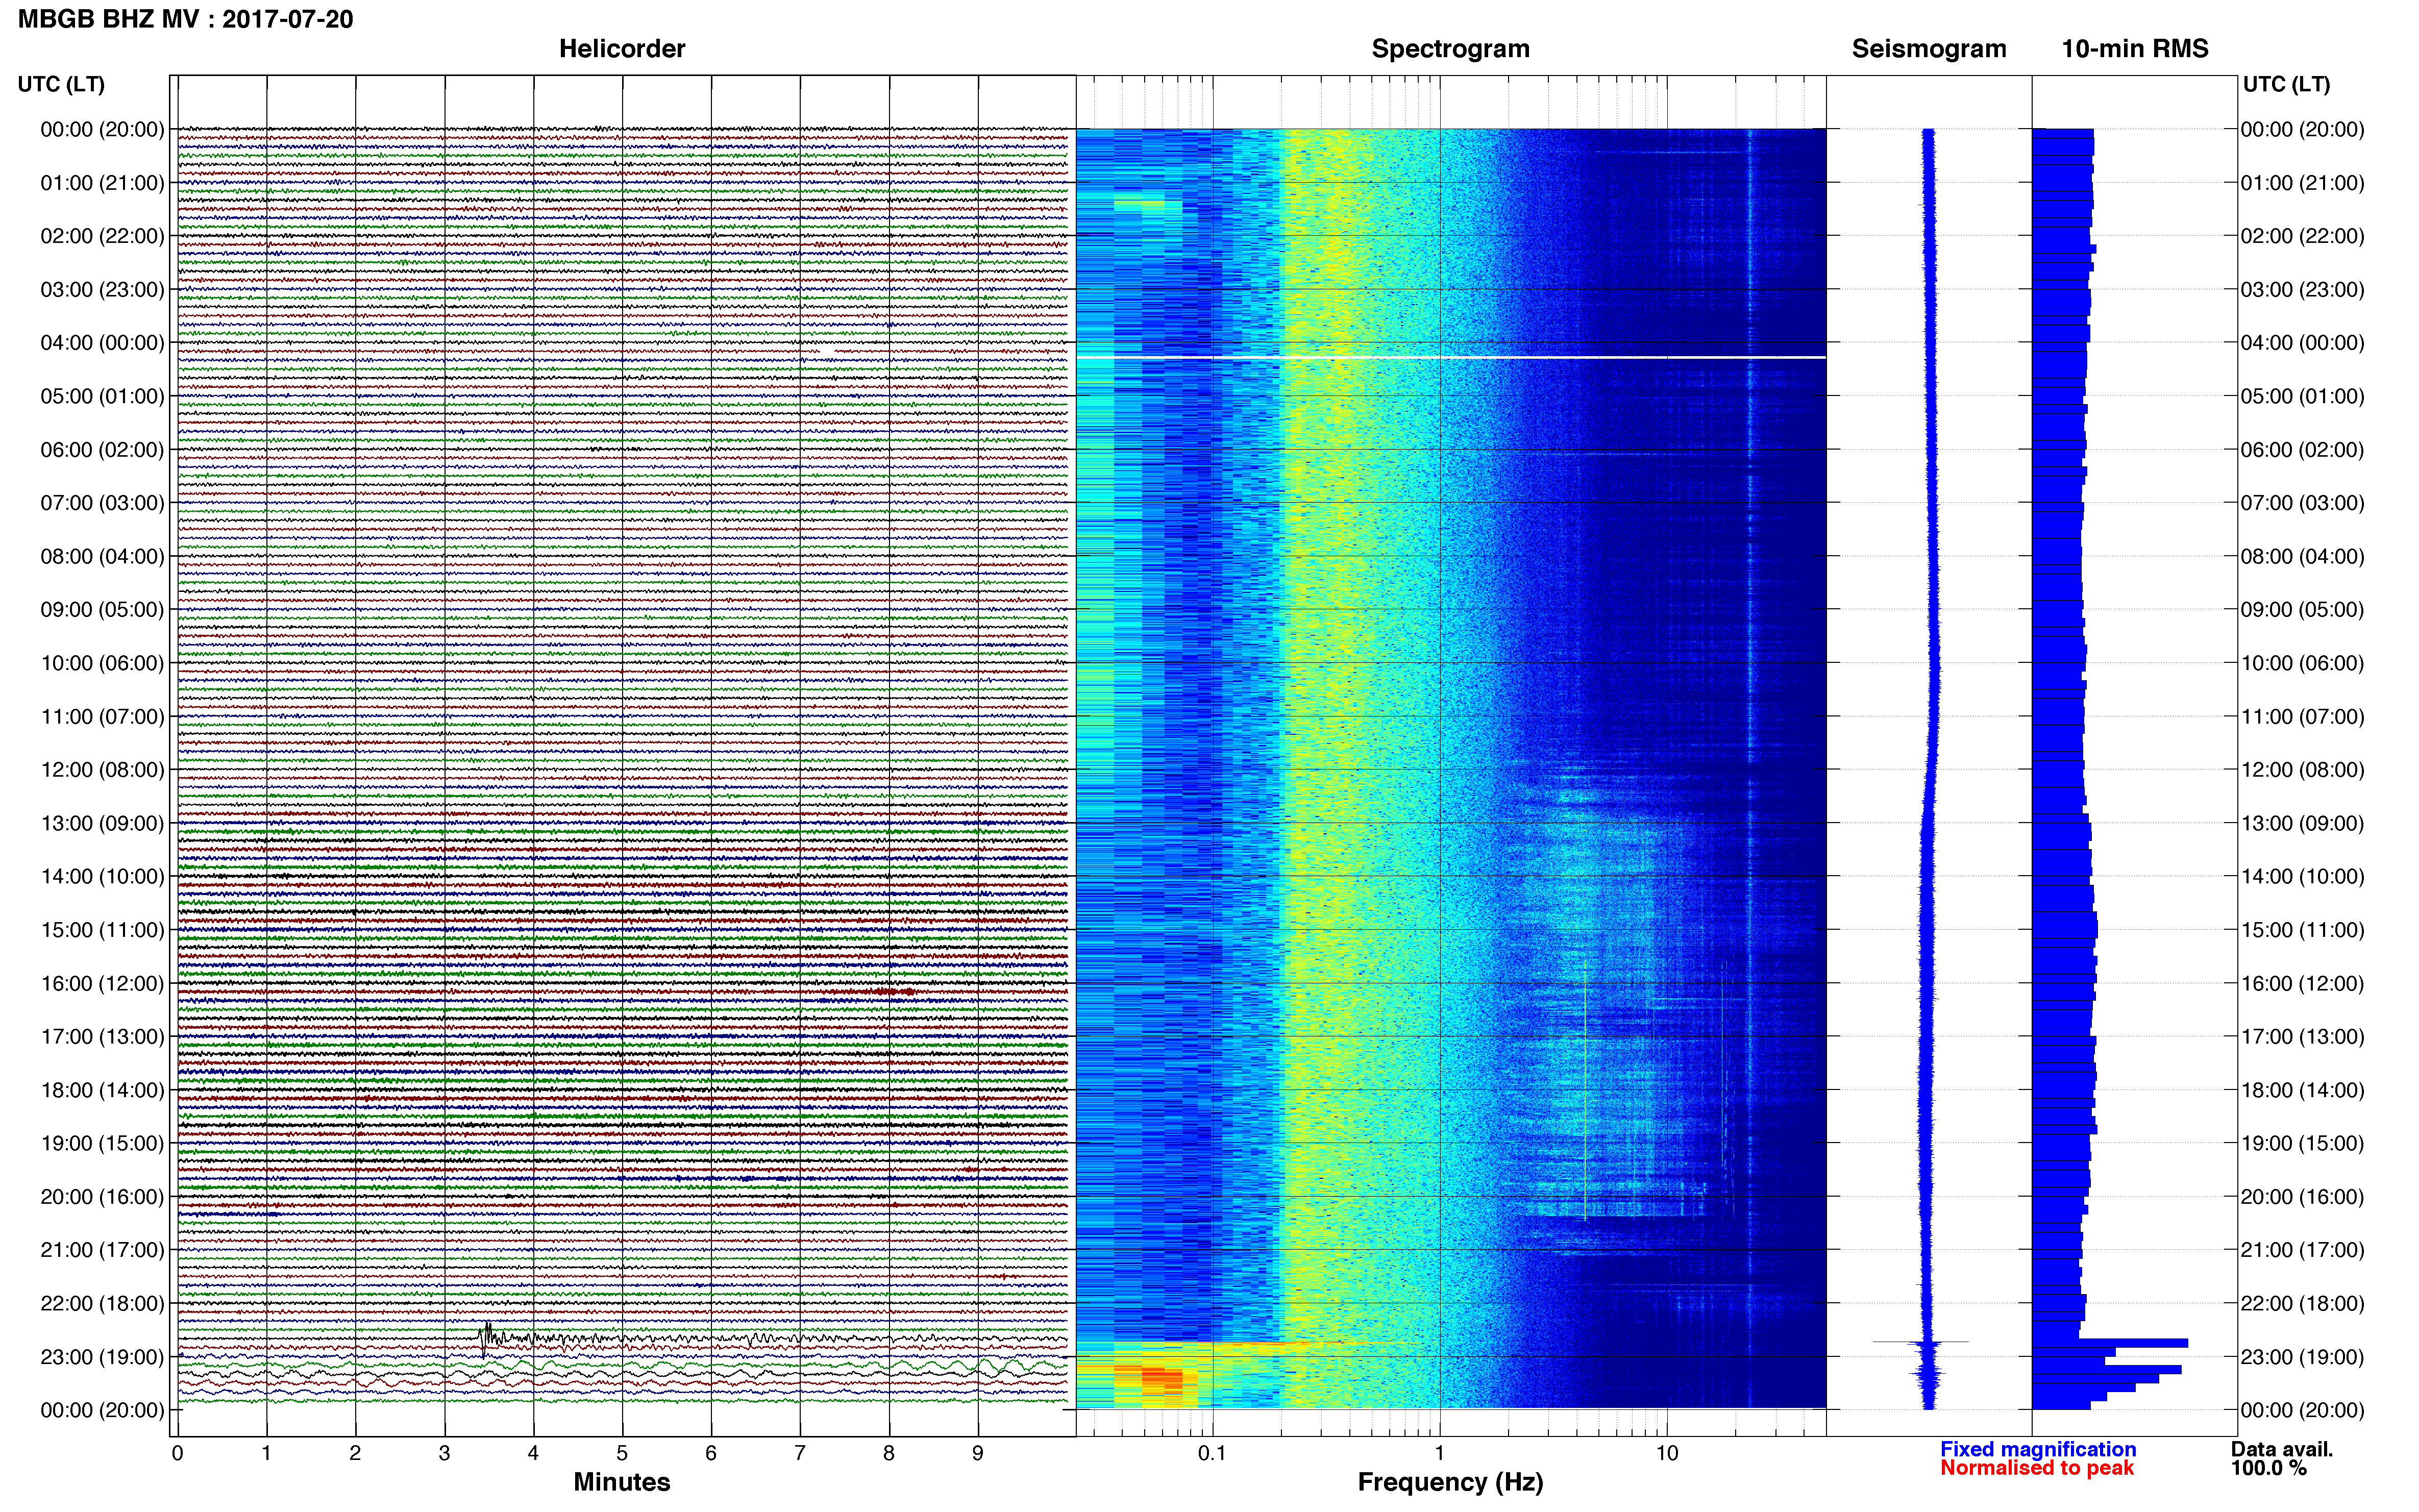Click '23:00 (19:00)' on the left time axis

click(x=102, y=1357)
